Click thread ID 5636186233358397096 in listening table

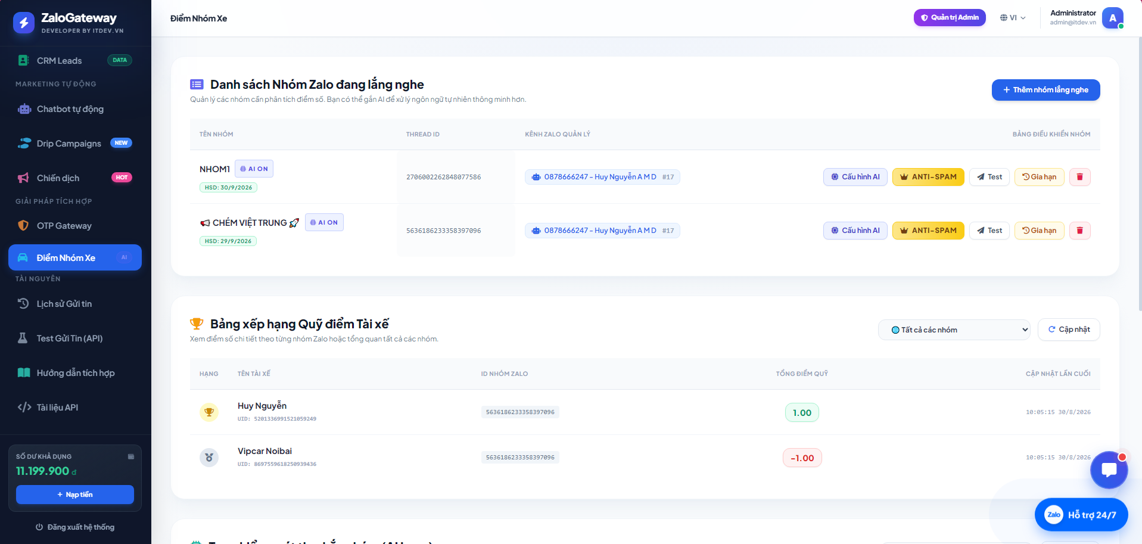444,231
